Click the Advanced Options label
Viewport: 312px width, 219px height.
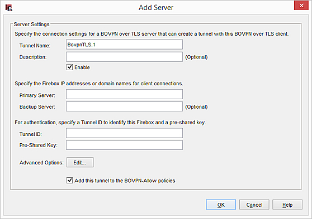[41, 163]
